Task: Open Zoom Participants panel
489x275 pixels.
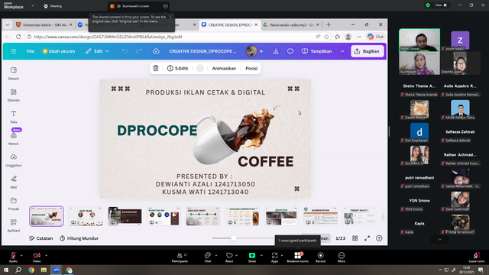Action: click(180, 257)
